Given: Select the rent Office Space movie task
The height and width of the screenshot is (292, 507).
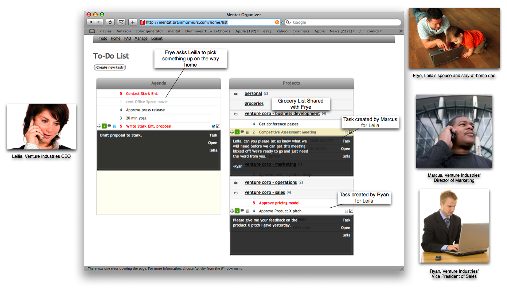Looking at the screenshot, I should (x=147, y=102).
